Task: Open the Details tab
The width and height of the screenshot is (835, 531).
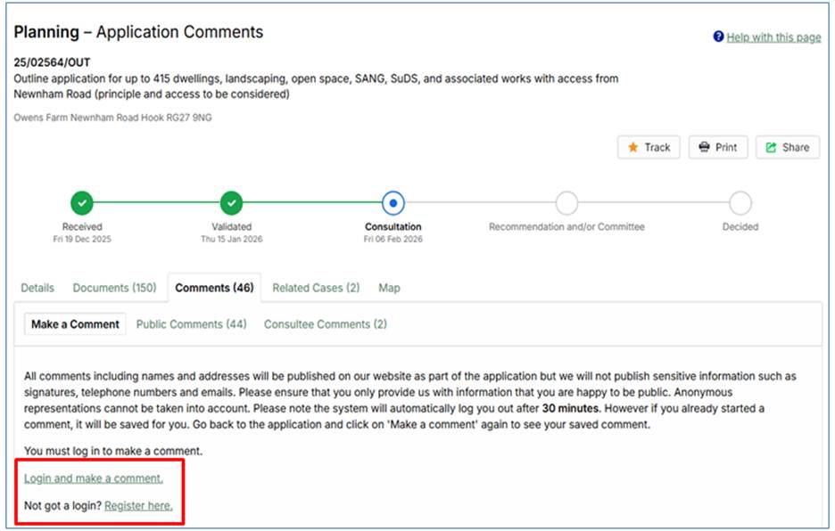Action: (37, 288)
